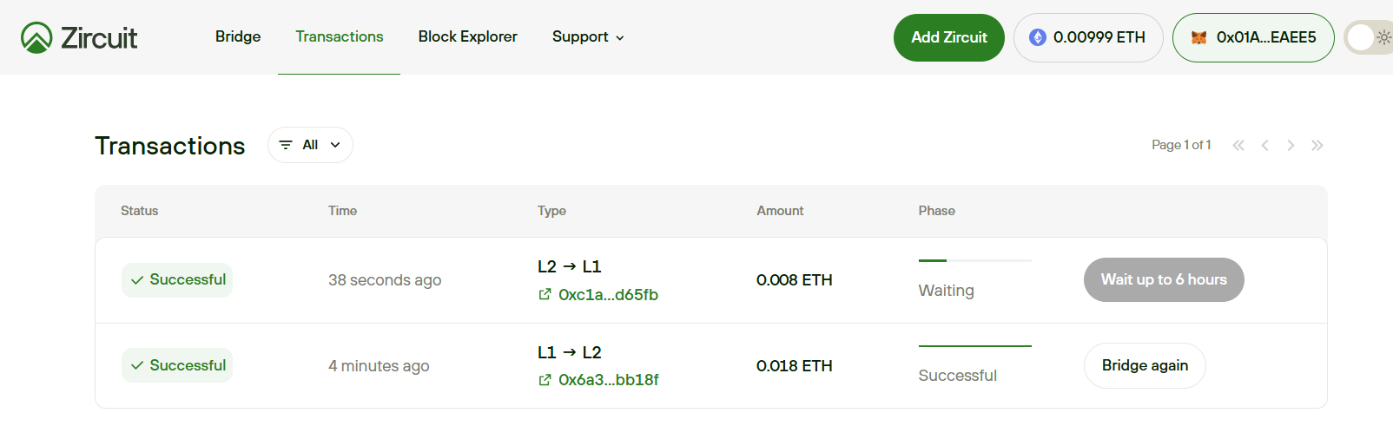Image resolution: width=1393 pixels, height=426 pixels.
Task: Select the Transactions tab
Action: [340, 36]
